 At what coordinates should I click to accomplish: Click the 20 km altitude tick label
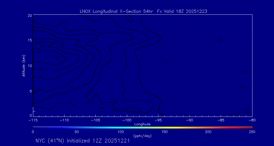tap(29, 15)
